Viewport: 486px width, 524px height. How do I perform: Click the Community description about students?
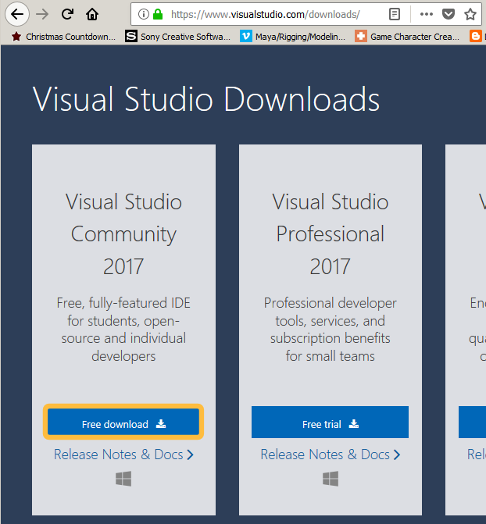123,330
